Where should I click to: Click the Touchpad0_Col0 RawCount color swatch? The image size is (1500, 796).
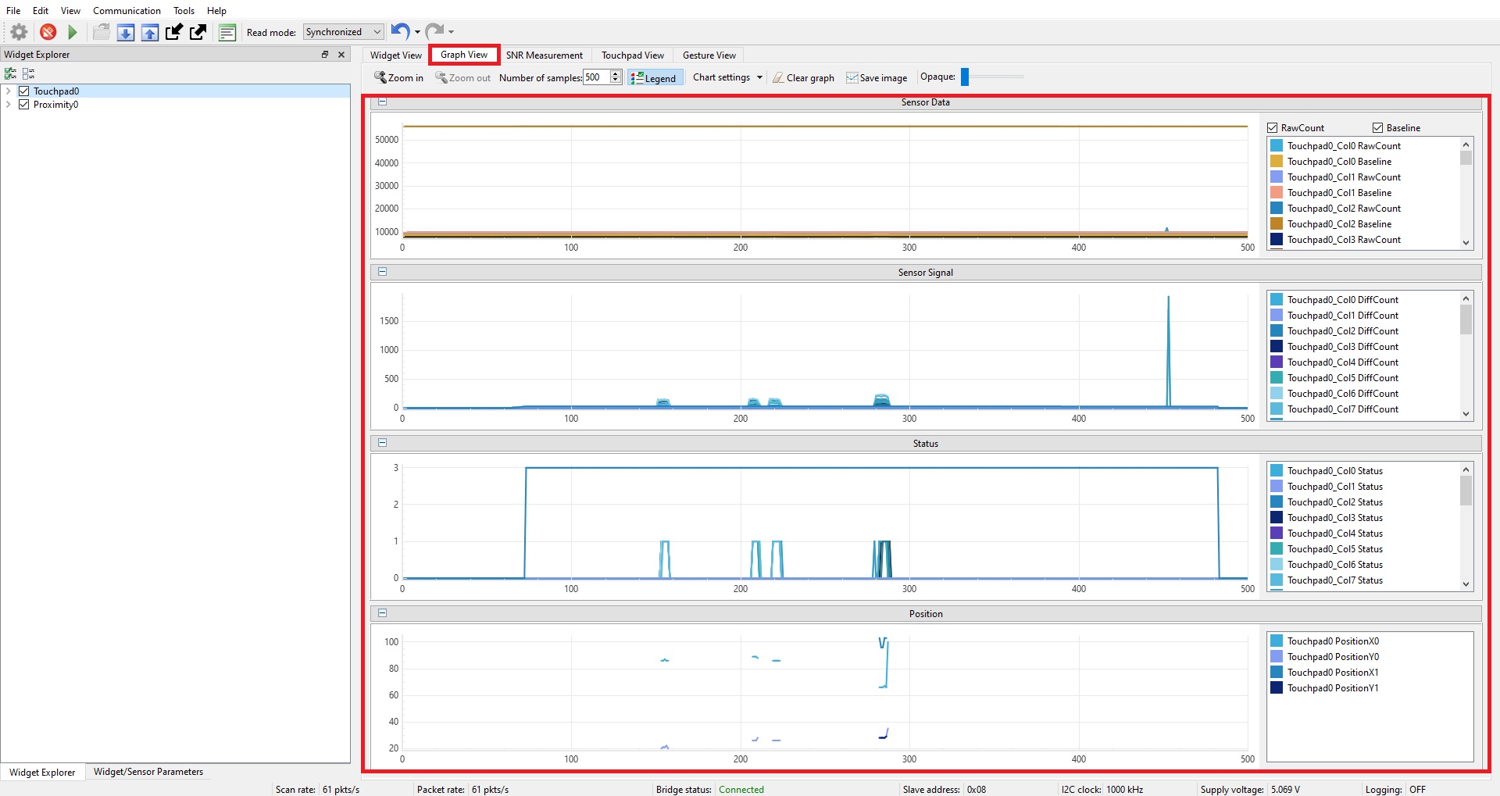tap(1277, 146)
